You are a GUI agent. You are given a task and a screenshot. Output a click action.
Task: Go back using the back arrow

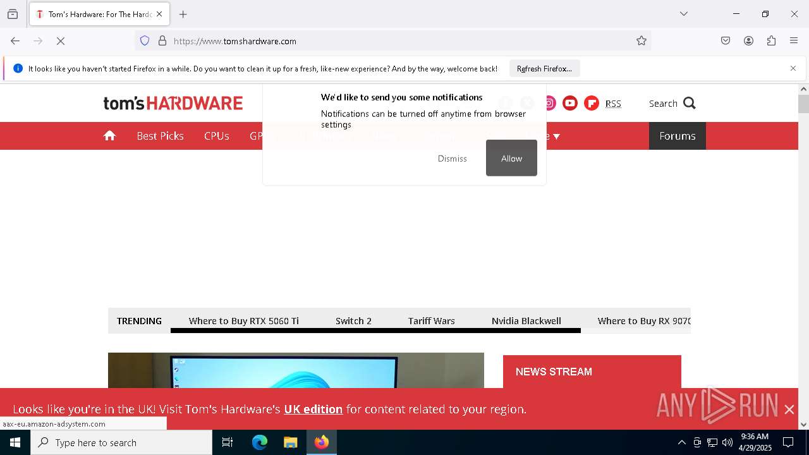pos(15,41)
